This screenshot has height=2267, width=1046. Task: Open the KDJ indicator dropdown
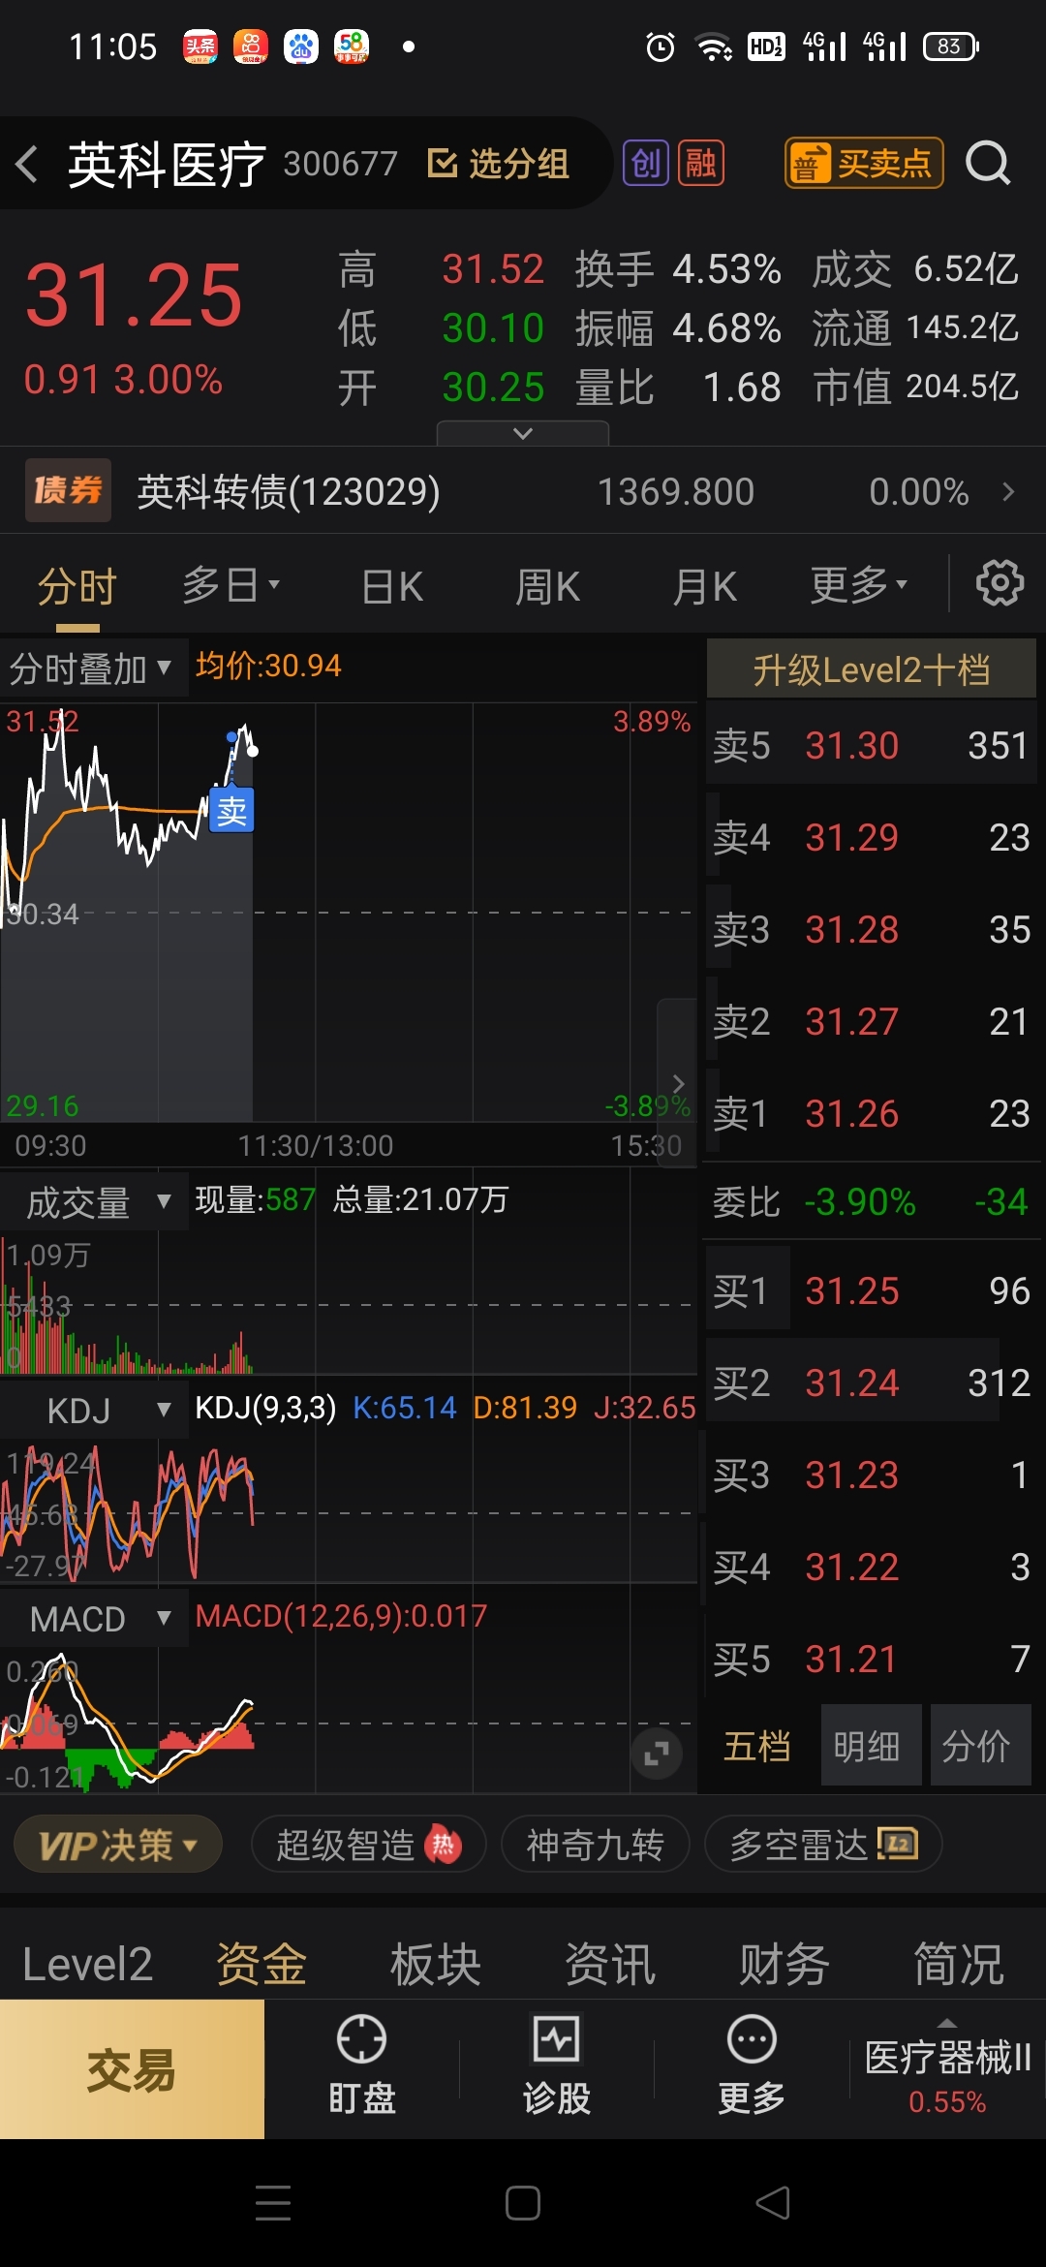coord(94,1410)
